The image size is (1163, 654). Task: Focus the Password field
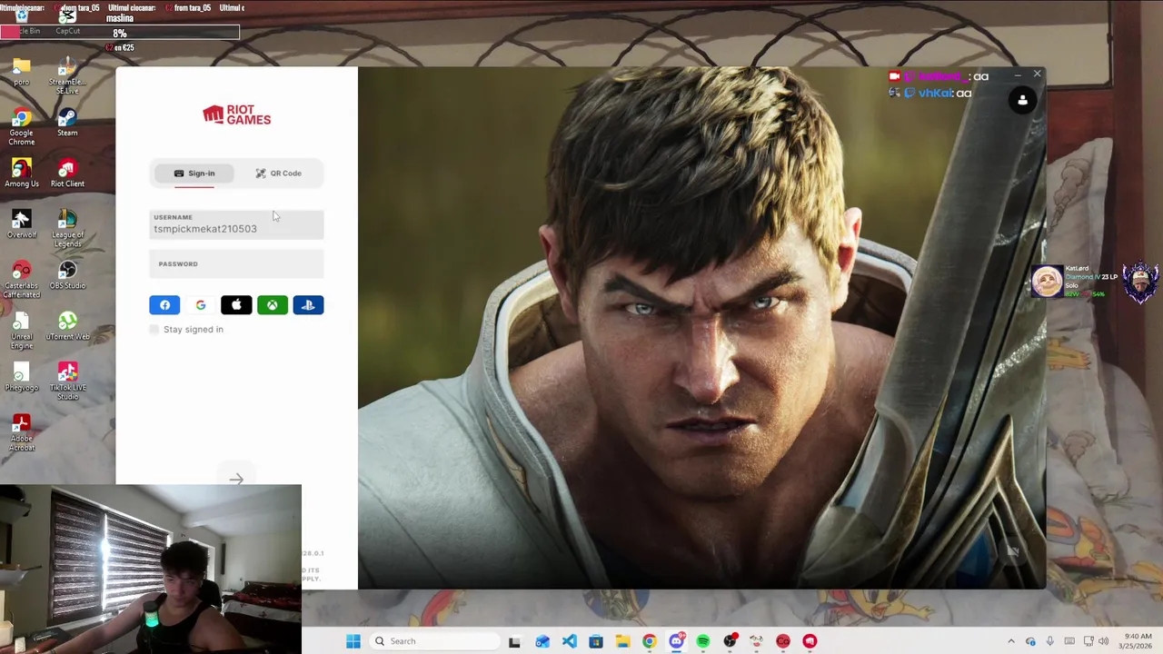click(236, 264)
